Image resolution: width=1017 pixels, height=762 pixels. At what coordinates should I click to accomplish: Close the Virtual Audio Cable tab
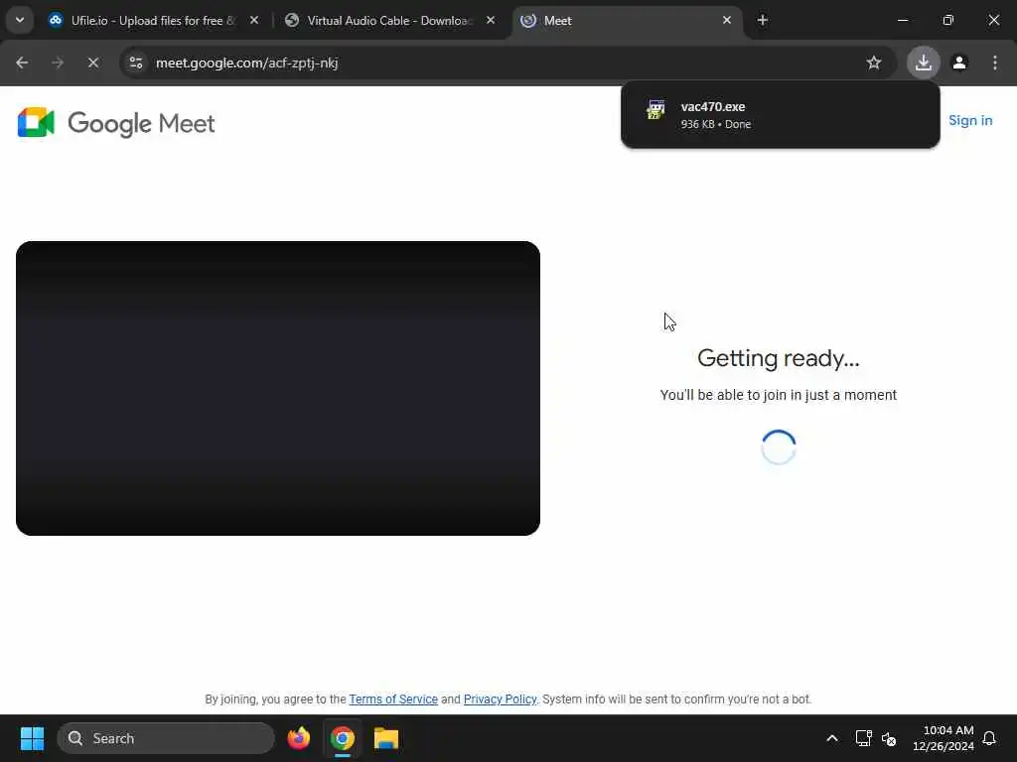point(491,20)
